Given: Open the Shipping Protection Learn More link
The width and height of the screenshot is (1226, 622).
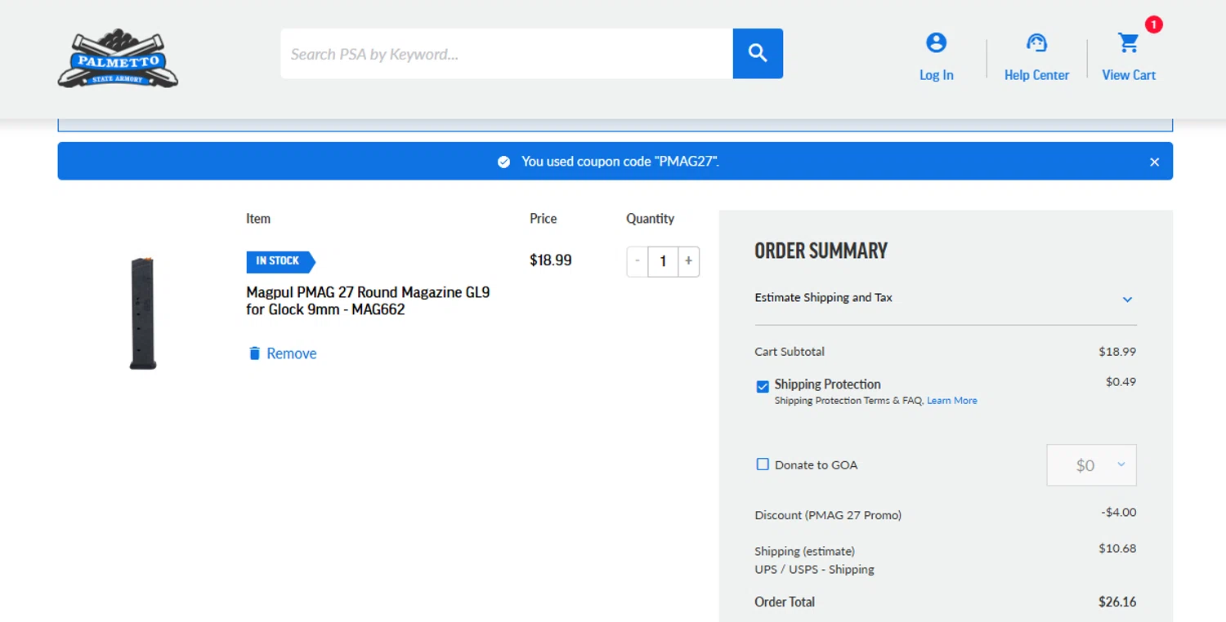Looking at the screenshot, I should click(x=952, y=401).
